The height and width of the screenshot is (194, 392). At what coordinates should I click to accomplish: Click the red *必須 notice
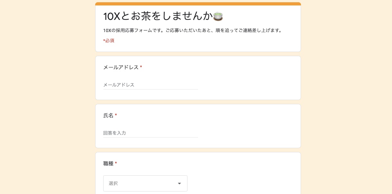(109, 41)
